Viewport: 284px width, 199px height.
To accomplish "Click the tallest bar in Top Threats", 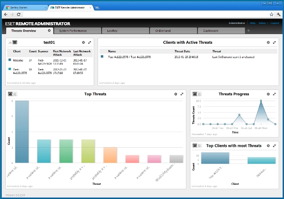I will click(x=22, y=132).
